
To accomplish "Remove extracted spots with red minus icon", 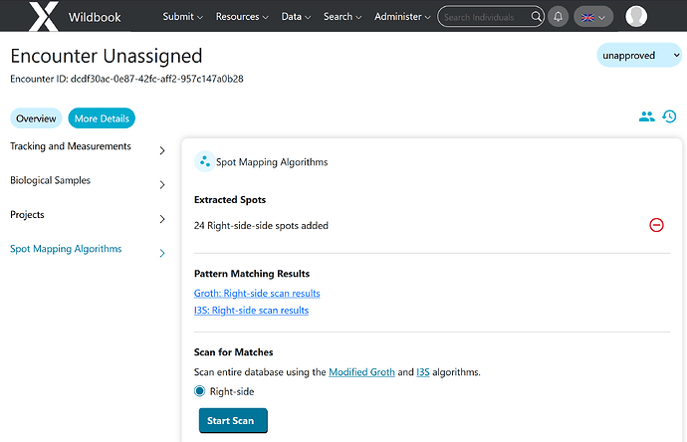I will point(656,225).
